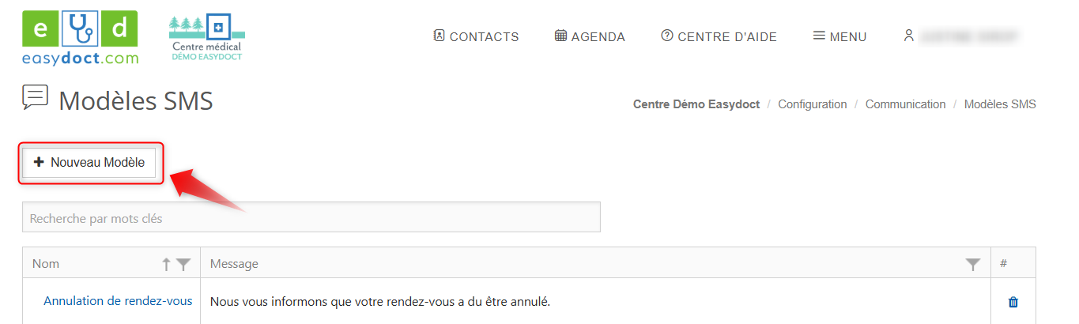Select the Communication breadcrumb link
This screenshot has height=324, width=1079.
(x=905, y=104)
